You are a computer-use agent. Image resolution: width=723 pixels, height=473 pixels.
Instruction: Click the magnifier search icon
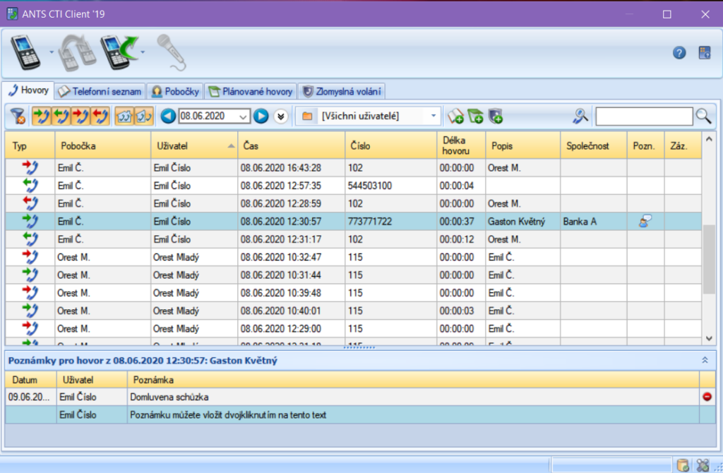coord(703,116)
